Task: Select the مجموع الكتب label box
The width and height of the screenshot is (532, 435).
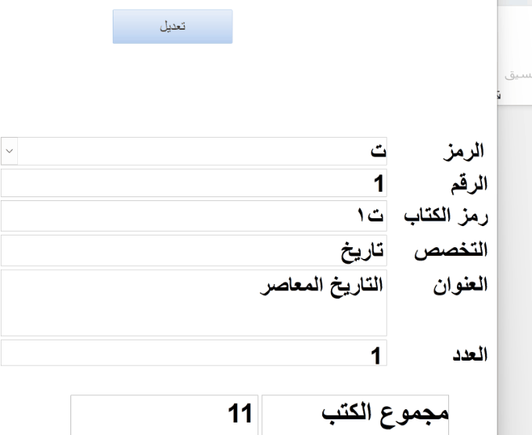Action: pos(355,415)
